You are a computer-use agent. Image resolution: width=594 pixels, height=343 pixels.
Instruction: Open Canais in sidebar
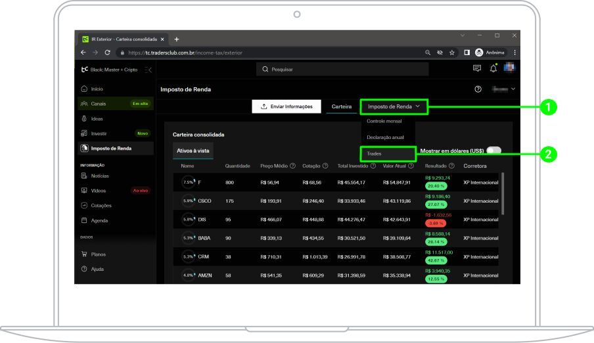[x=116, y=104]
